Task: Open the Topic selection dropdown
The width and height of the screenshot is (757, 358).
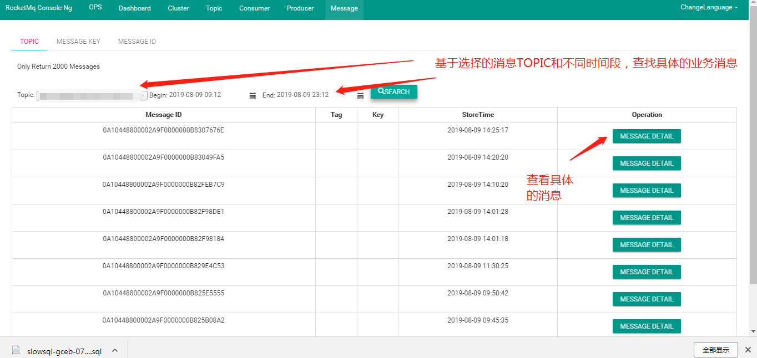Action: [x=92, y=95]
